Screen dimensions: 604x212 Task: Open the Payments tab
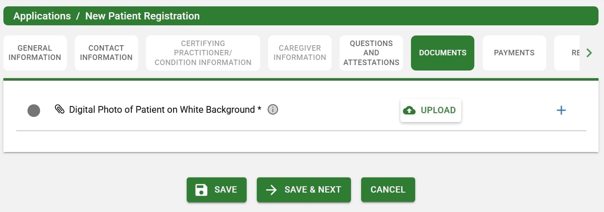point(514,53)
